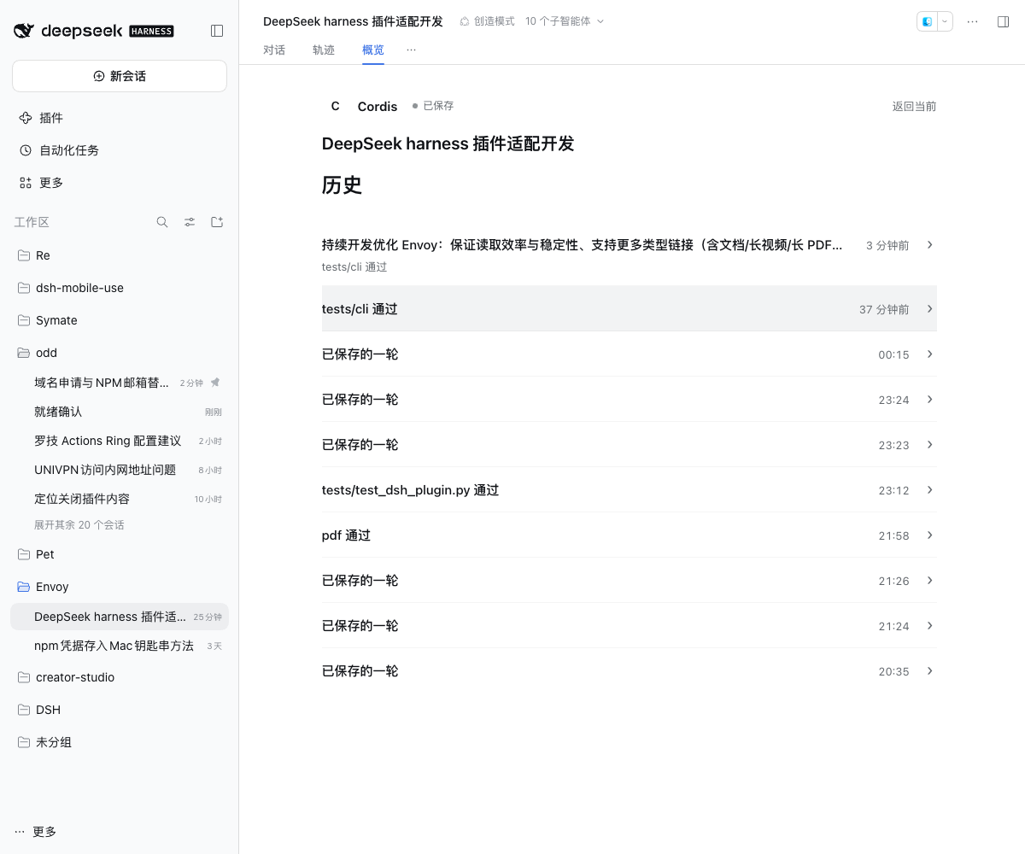Open dropdown arrow beside blue app icon
This screenshot has height=854, width=1025.
tap(945, 21)
